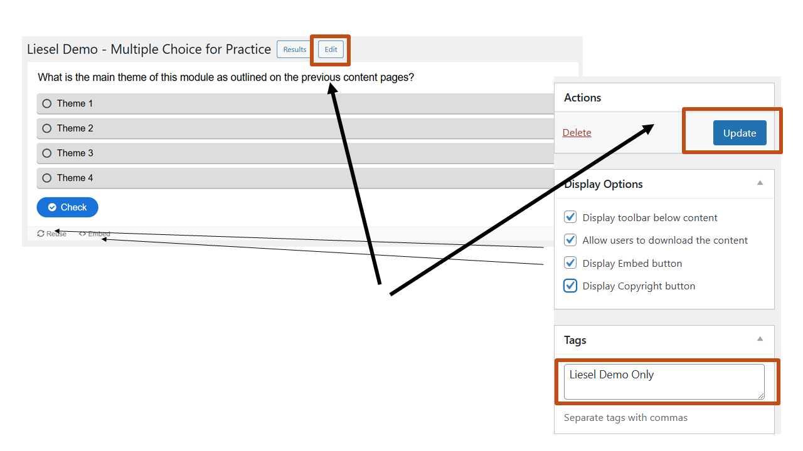Collapse the Tags panel arrow
The width and height of the screenshot is (803, 451).
click(x=760, y=339)
